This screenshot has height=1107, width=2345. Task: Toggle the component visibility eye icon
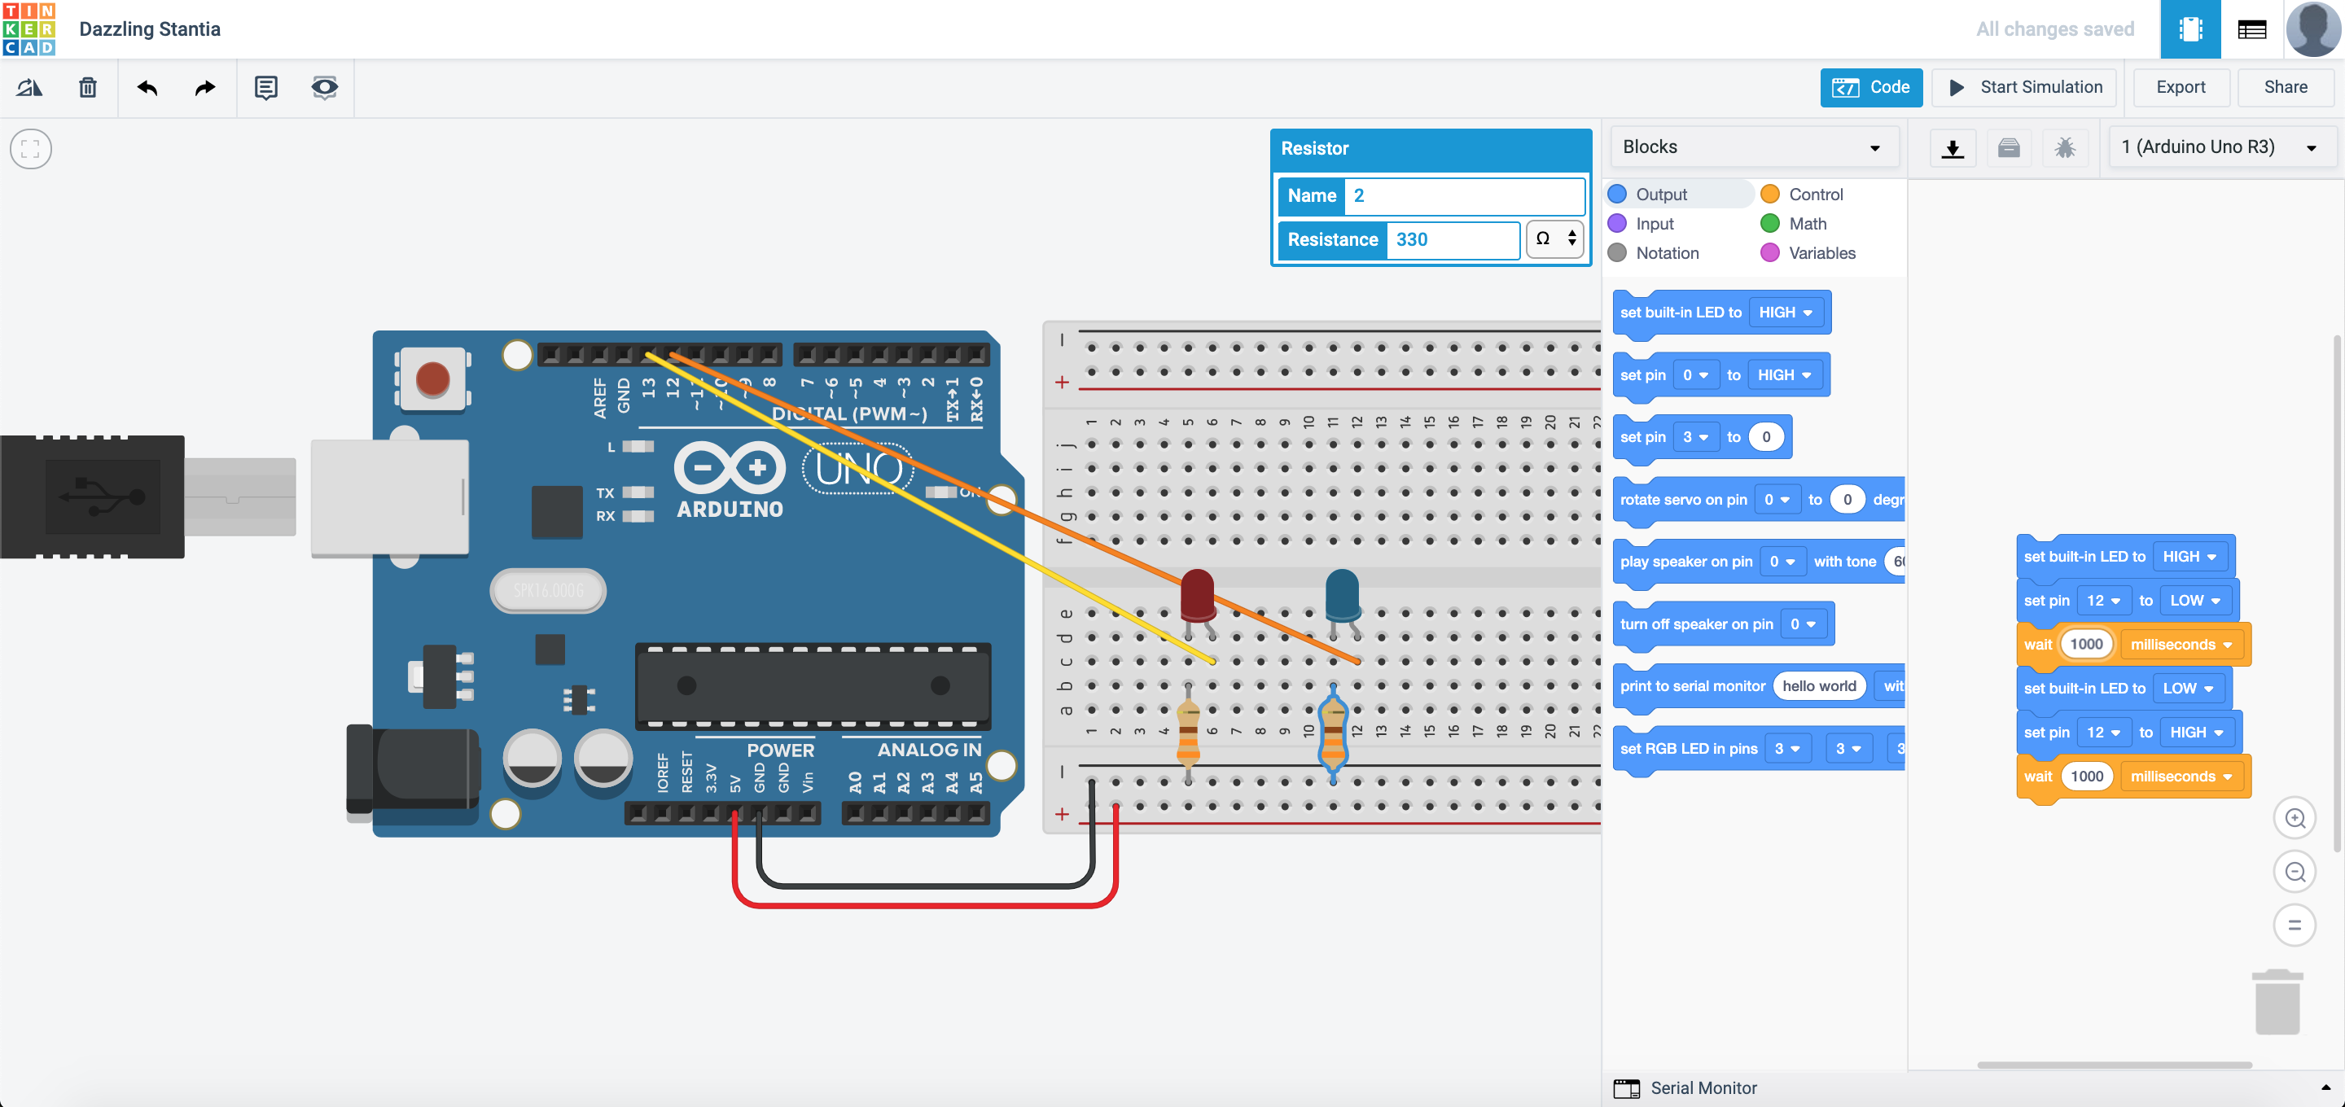pos(324,87)
